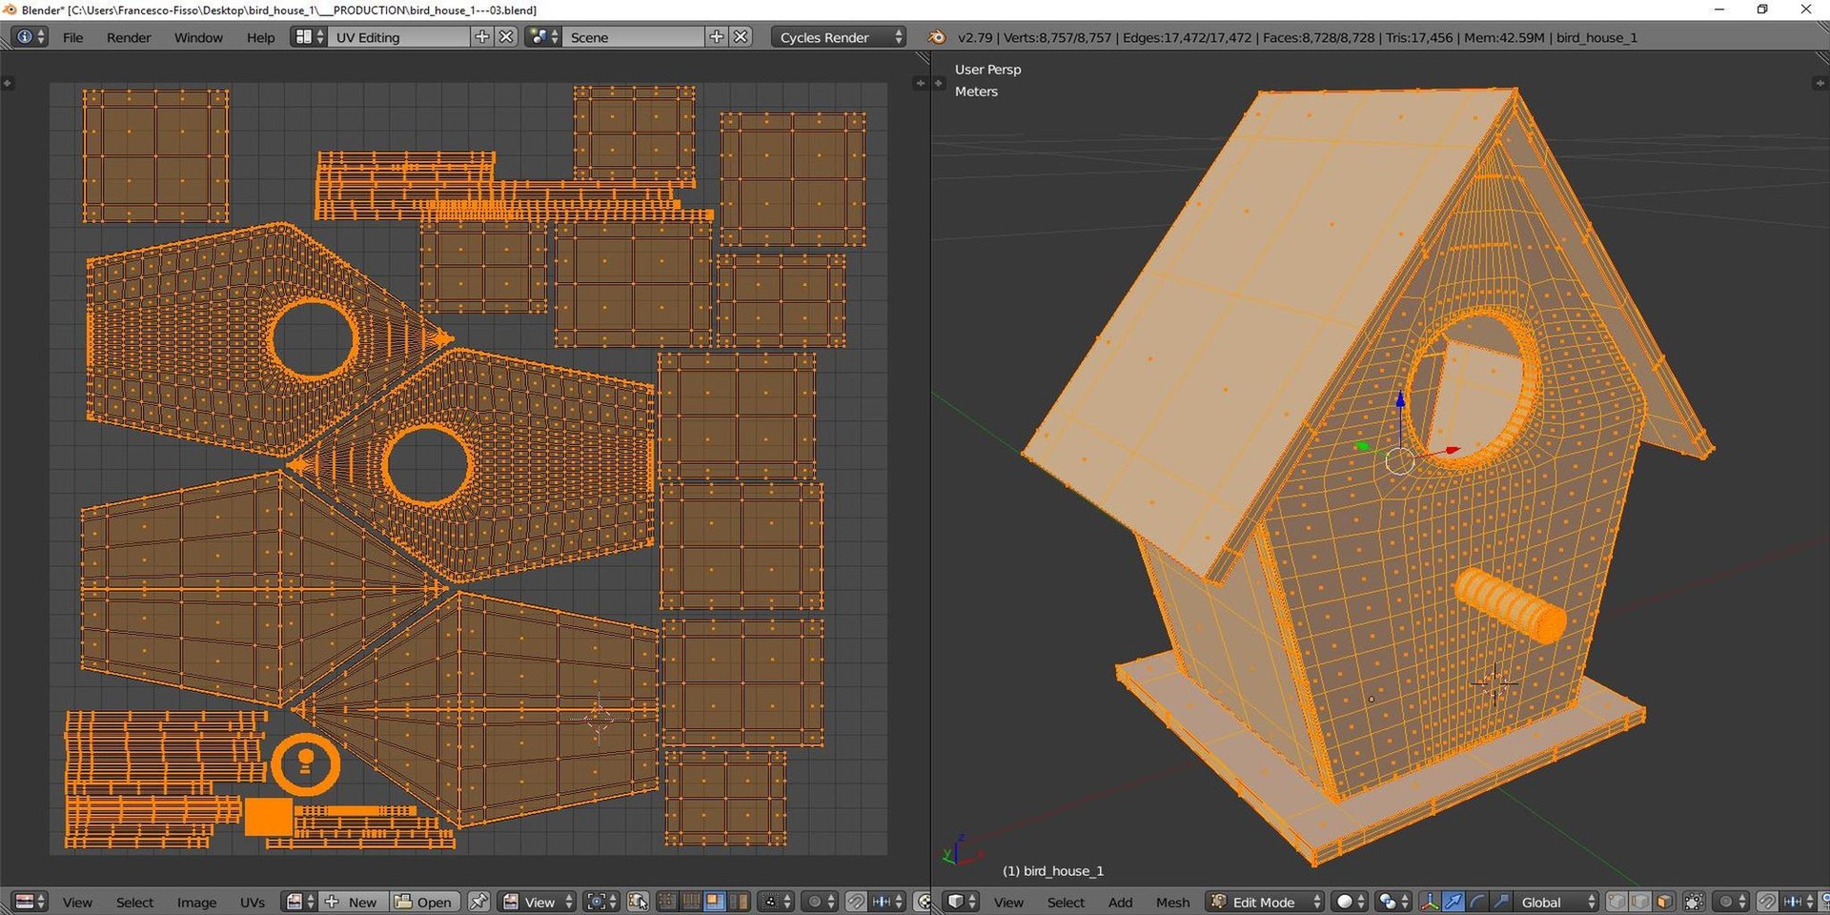Open the Add menu
The width and height of the screenshot is (1830, 915).
(1120, 902)
